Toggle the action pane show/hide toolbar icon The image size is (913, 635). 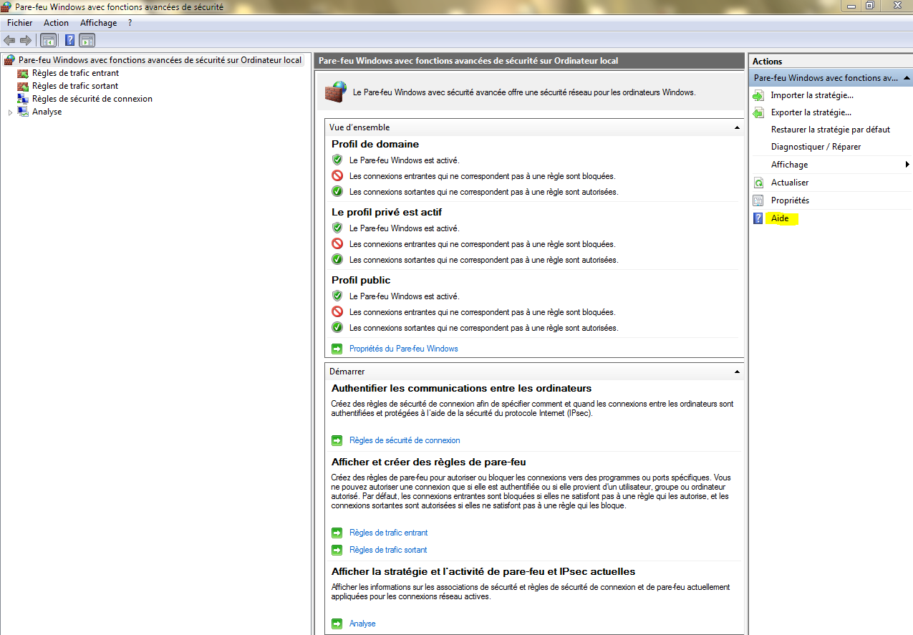(87, 40)
